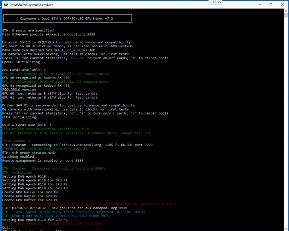
Task: Click the Claymore's Dual Miner v7.3 banner
Action: click(x=67, y=19)
